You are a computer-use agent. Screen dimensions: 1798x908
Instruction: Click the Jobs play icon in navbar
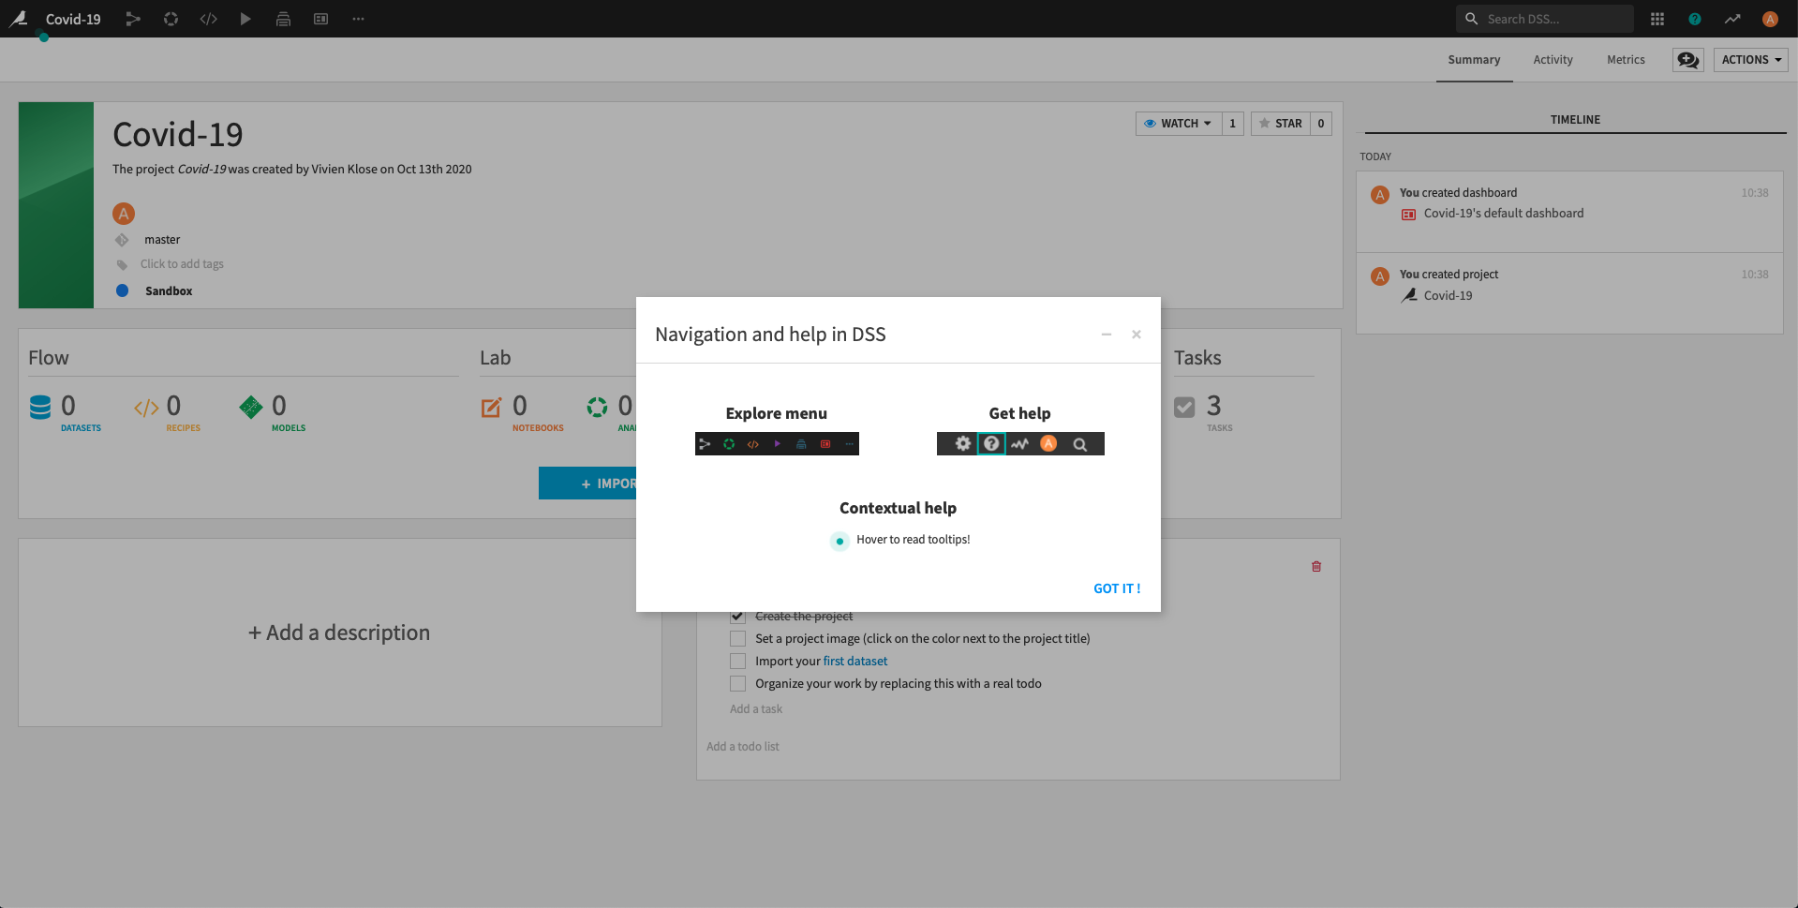click(245, 19)
